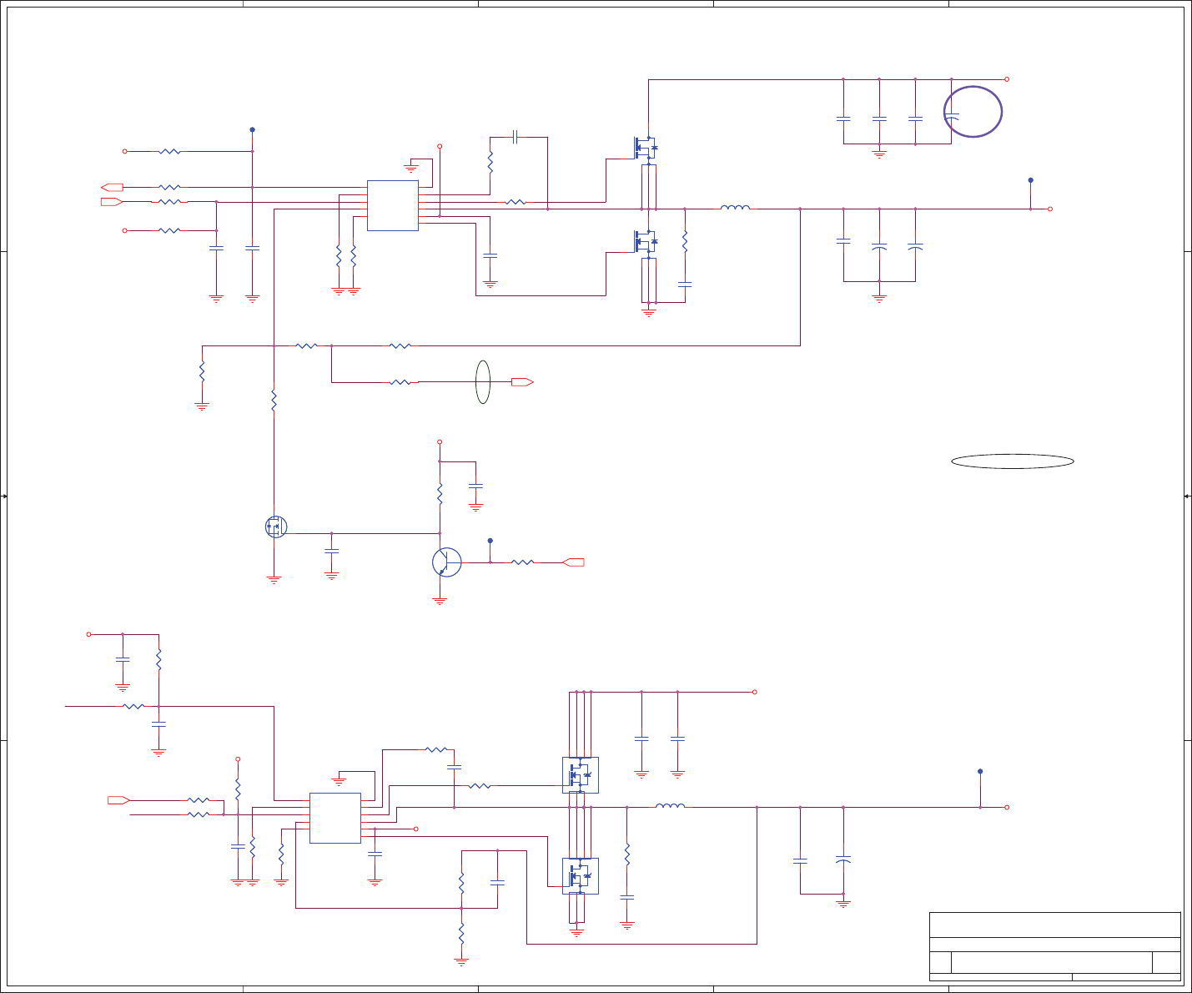The image size is (1192, 993).
Task: Select the port symbol right of NPN base resistor
Action: (x=574, y=562)
